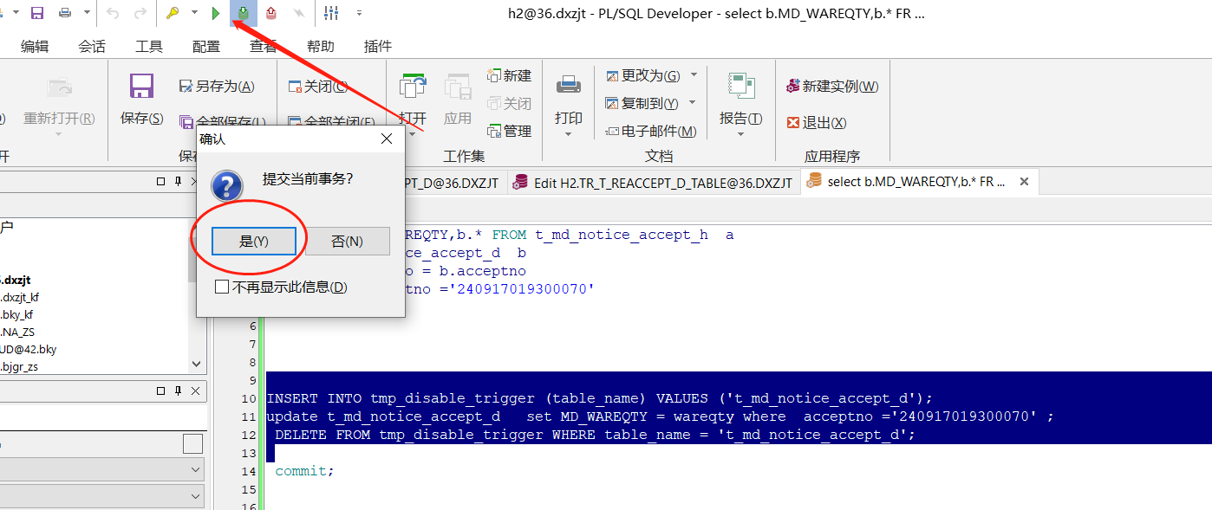This screenshot has width=1212, height=510.
Task: Click the grey lightning break icon
Action: coord(298,13)
